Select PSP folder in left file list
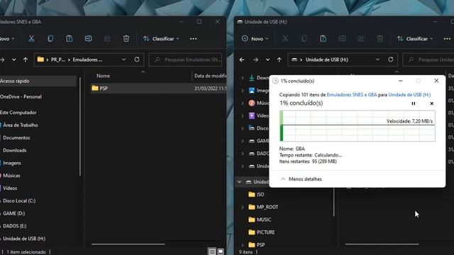 coord(158,88)
